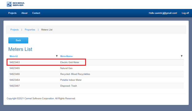Click the Carmel Software copyright notice

(x=41, y=98)
